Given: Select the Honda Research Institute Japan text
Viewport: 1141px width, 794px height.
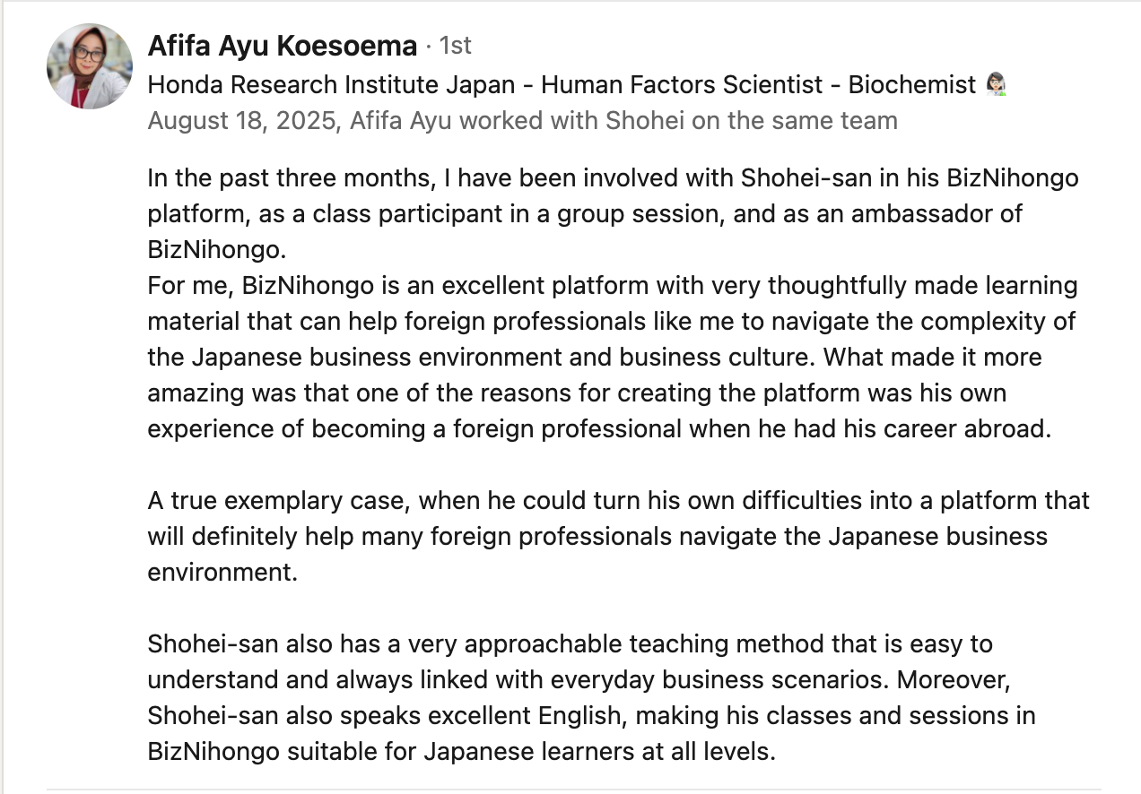Looking at the screenshot, I should (x=331, y=85).
